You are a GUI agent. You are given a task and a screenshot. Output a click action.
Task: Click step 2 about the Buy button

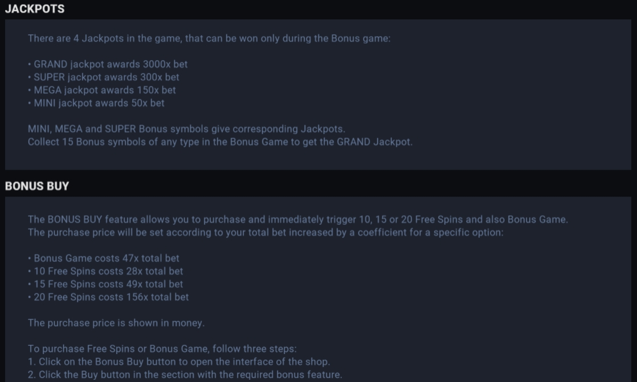click(185, 375)
